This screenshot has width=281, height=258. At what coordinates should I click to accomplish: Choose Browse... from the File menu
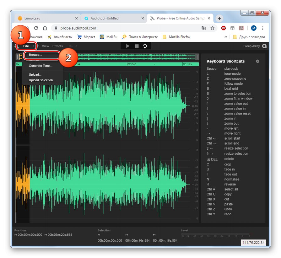click(x=35, y=55)
